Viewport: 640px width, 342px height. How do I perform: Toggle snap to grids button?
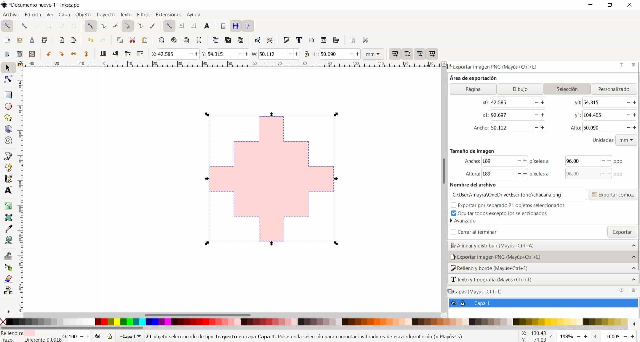236,26
